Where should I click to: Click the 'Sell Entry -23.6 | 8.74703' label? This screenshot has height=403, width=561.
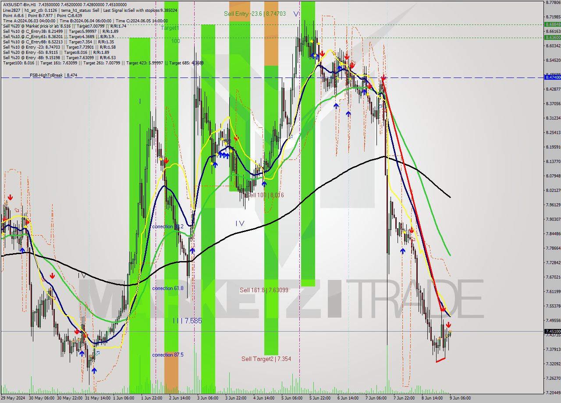tap(255, 14)
